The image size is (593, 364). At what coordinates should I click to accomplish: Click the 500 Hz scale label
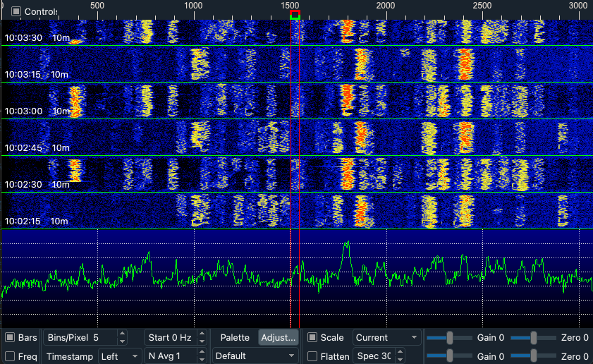click(x=97, y=6)
